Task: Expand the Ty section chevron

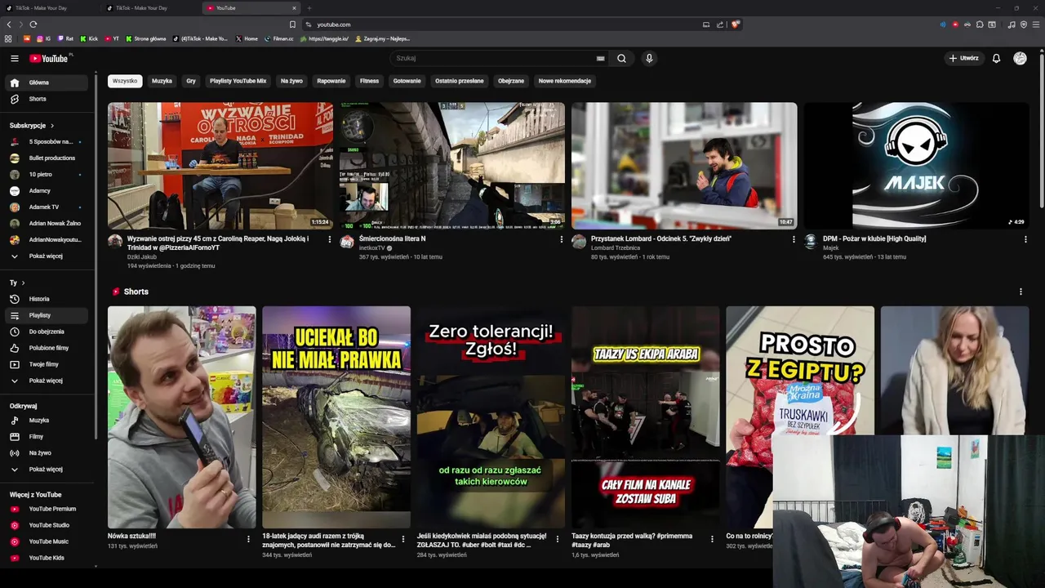Action: click(23, 283)
